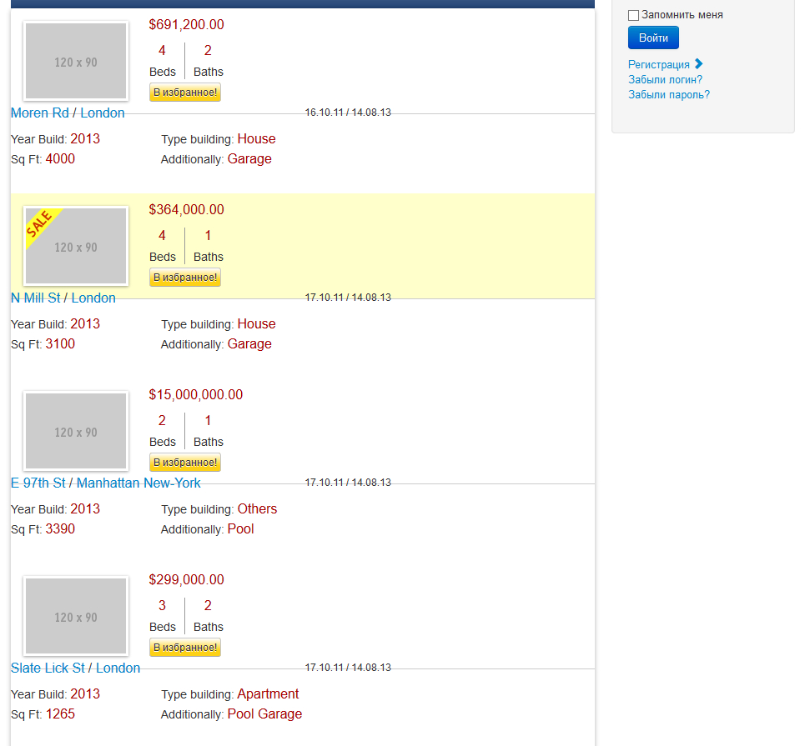Image resolution: width=805 pixels, height=746 pixels.
Task: View the Slate Lick St listing thumbnail
Action: [76, 617]
